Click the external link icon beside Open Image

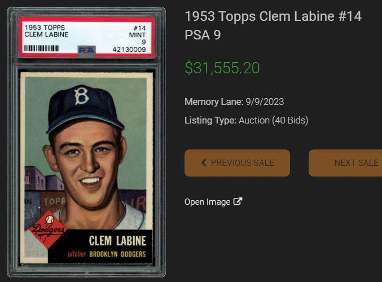(x=238, y=201)
